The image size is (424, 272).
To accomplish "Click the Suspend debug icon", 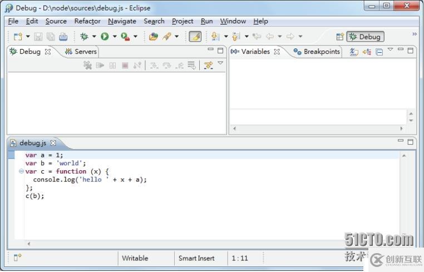I will (112, 65).
